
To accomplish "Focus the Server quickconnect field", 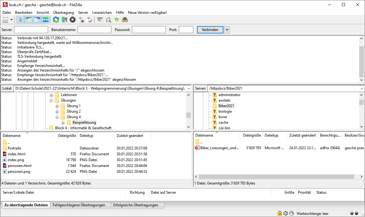I will pyautogui.click(x=31, y=30).
